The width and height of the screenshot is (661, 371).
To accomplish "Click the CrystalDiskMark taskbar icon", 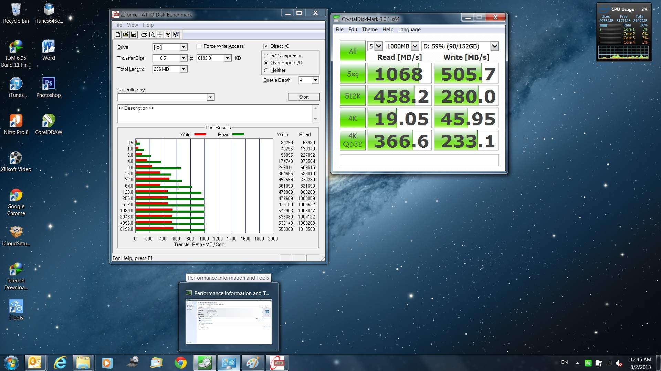I will click(205, 363).
